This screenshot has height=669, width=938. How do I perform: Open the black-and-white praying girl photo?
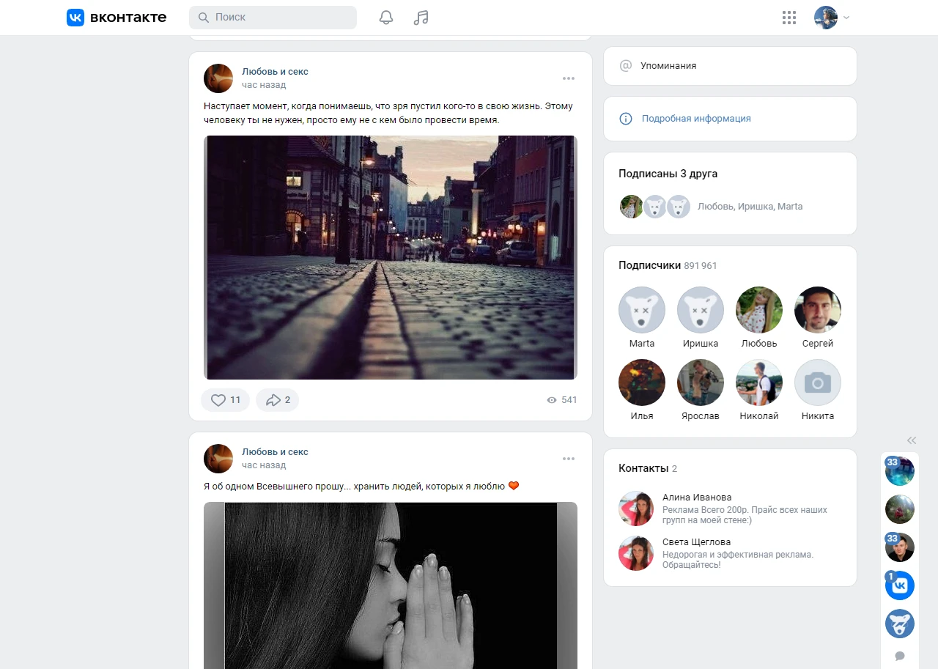pyautogui.click(x=391, y=585)
